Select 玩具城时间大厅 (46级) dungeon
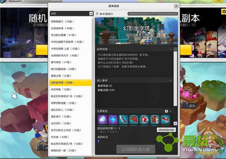 pos(70,55)
